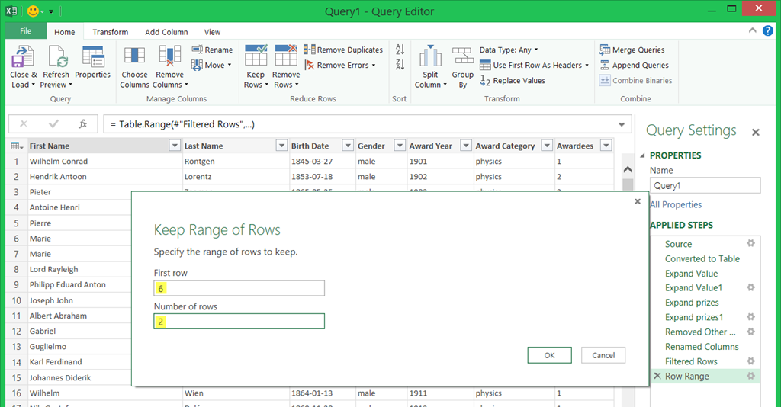This screenshot has width=781, height=407.
Task: Open the Data Type: Any dropdown
Action: (x=509, y=50)
